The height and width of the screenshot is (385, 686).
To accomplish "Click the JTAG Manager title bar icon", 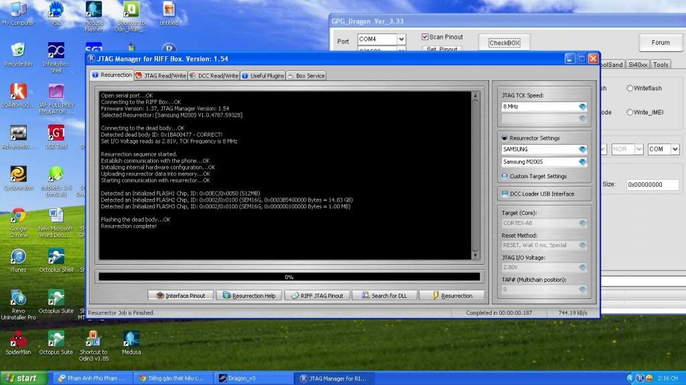I will point(91,59).
